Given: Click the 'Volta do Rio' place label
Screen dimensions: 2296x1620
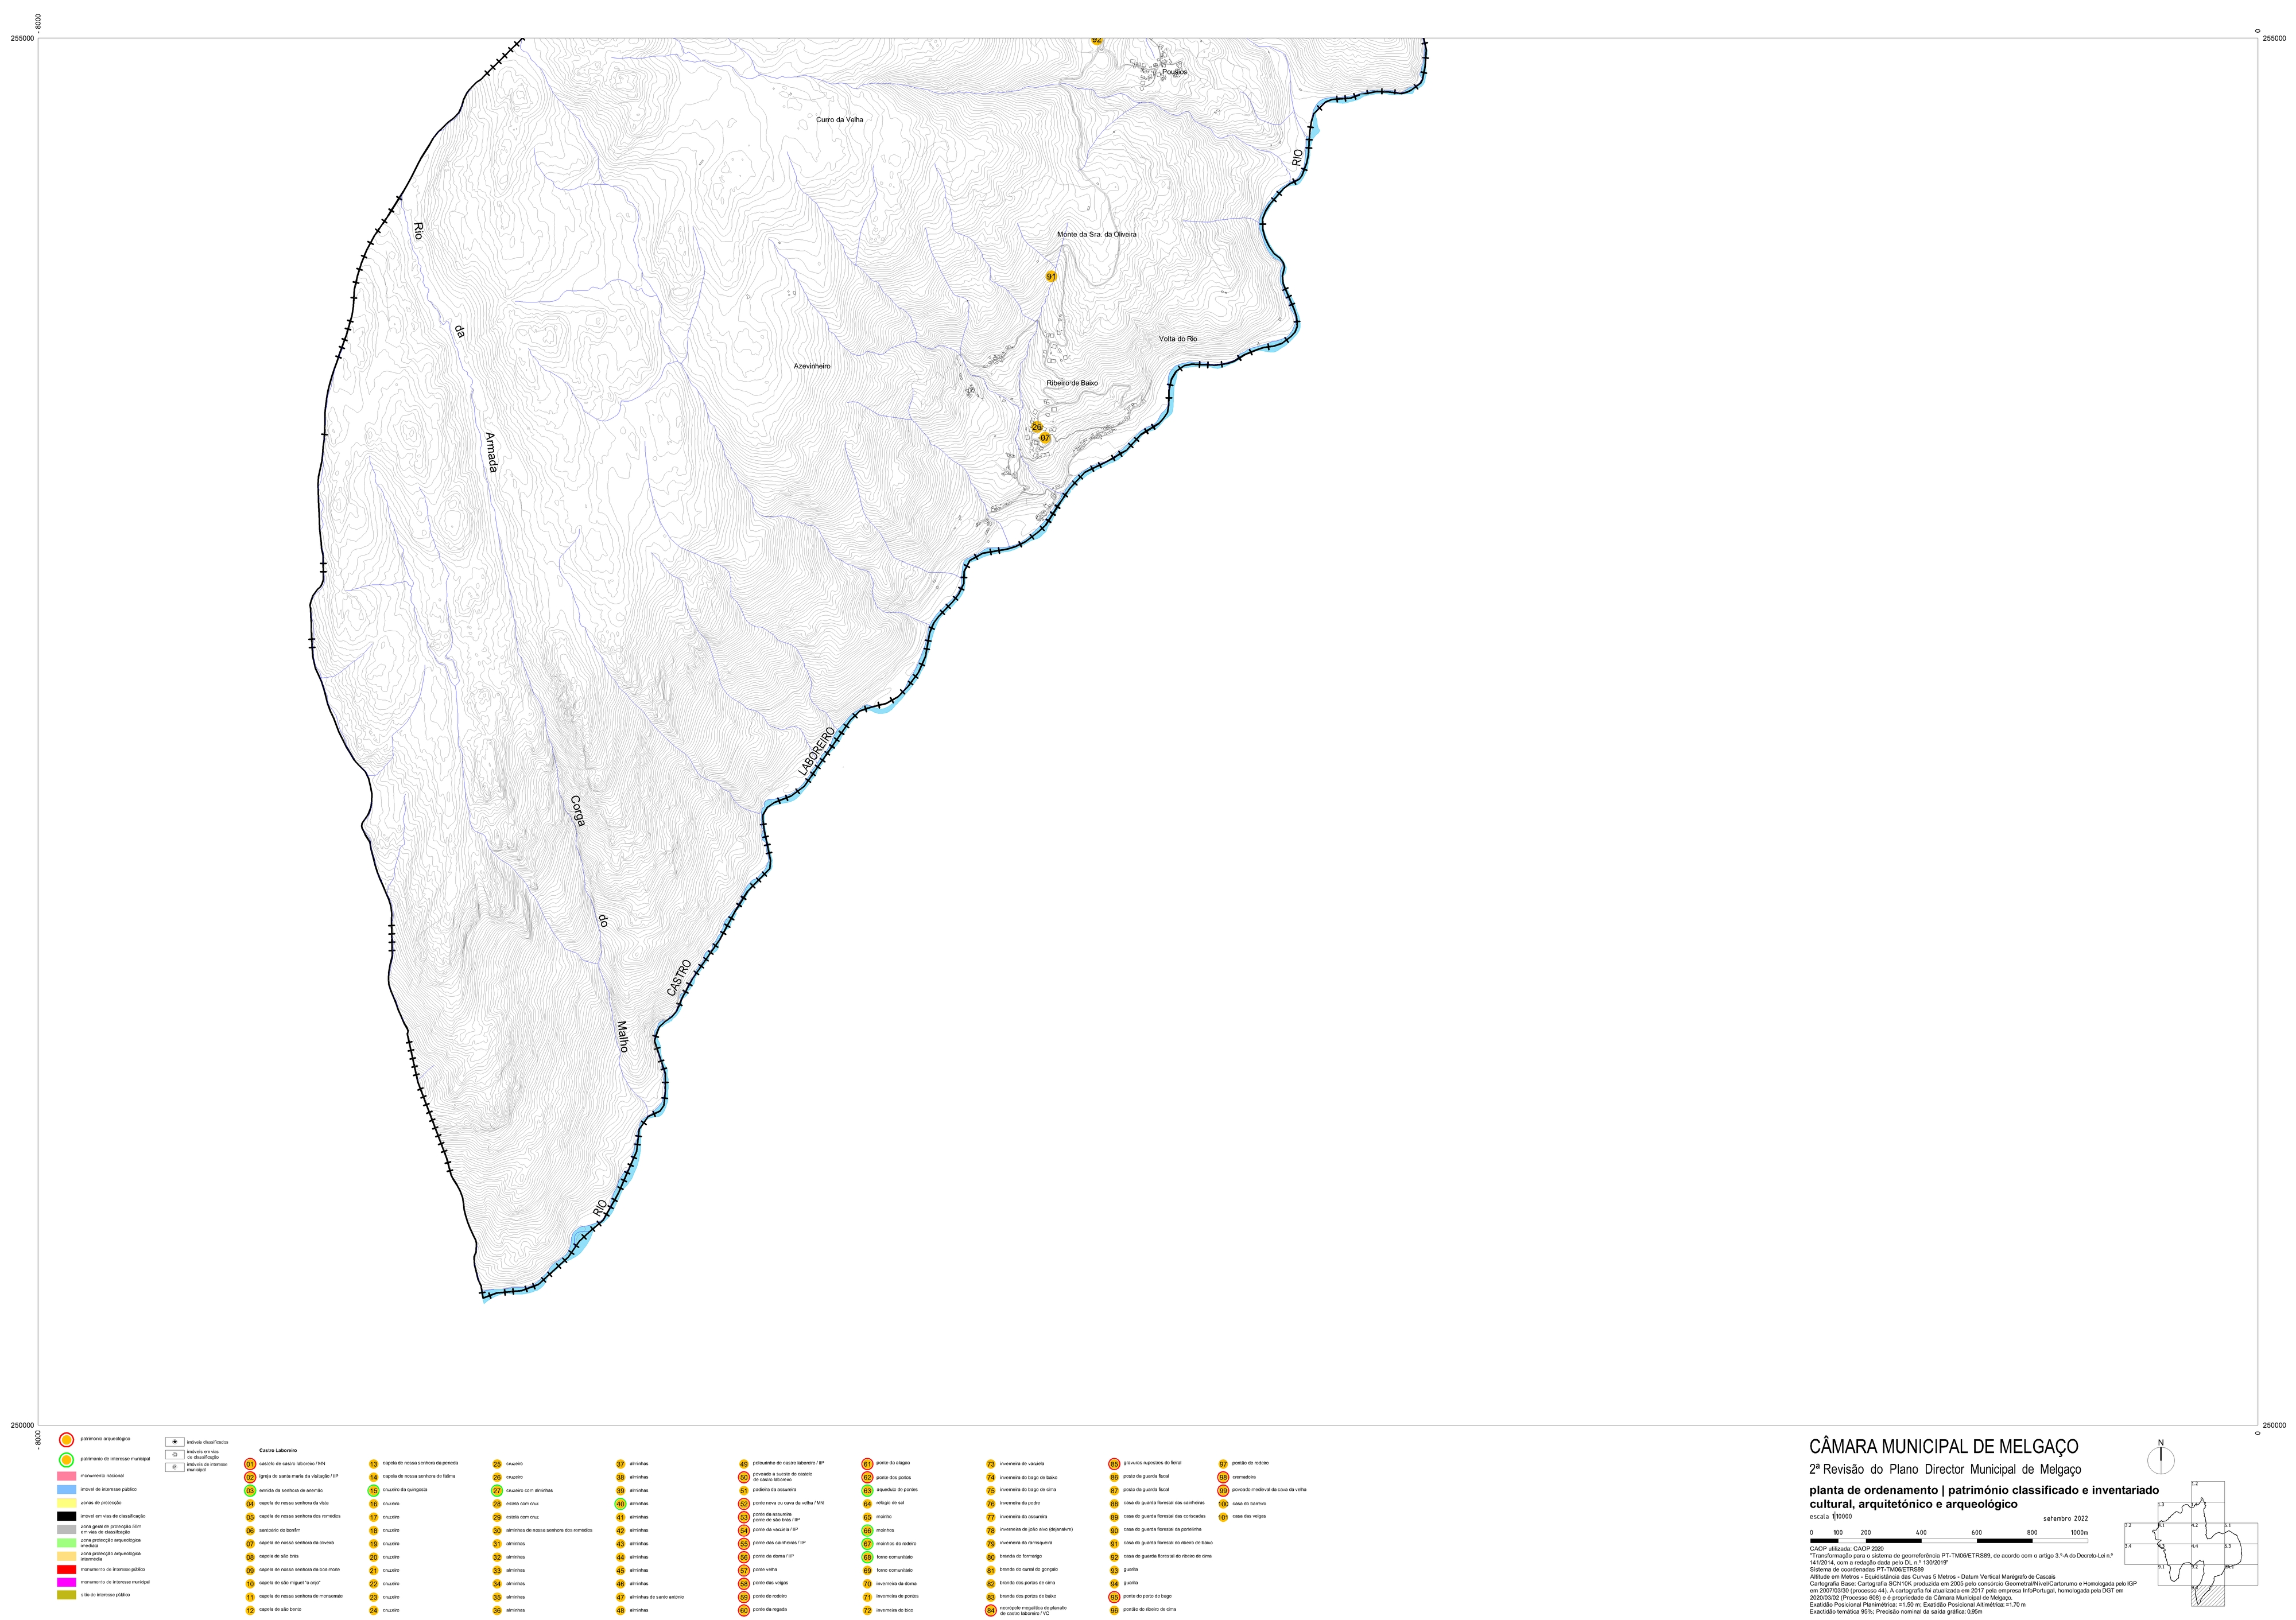Looking at the screenshot, I should [1178, 339].
